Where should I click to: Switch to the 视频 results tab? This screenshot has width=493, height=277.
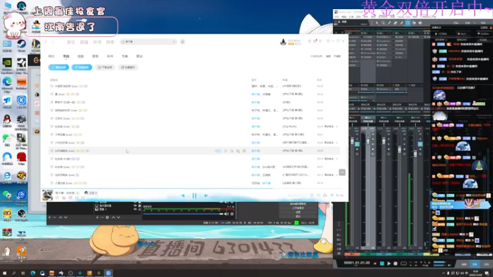click(81, 57)
